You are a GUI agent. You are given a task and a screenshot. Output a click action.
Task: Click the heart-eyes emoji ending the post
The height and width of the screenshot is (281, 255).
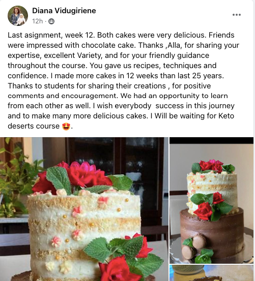tap(66, 127)
